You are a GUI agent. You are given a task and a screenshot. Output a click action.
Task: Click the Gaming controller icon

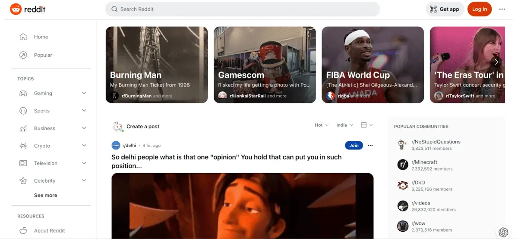[x=23, y=93]
